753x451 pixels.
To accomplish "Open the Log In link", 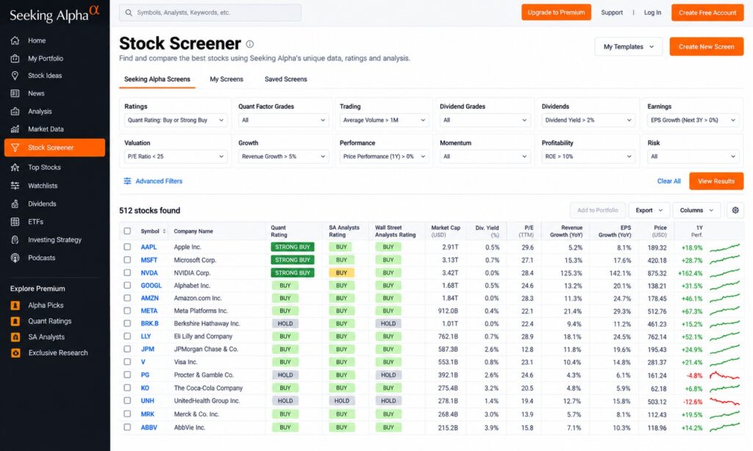I will [x=653, y=13].
